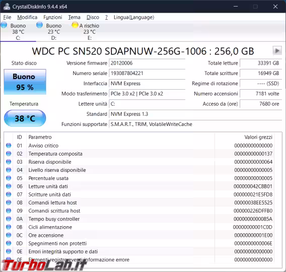Click the Regime di rotazione value (SSD)

pos(261,84)
